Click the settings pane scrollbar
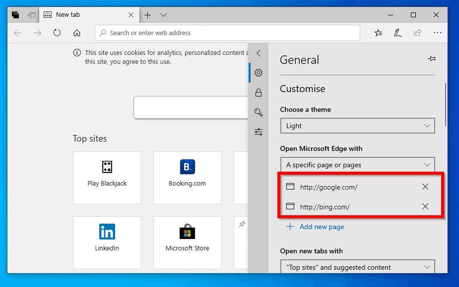The width and height of the screenshot is (459, 287). click(446, 105)
